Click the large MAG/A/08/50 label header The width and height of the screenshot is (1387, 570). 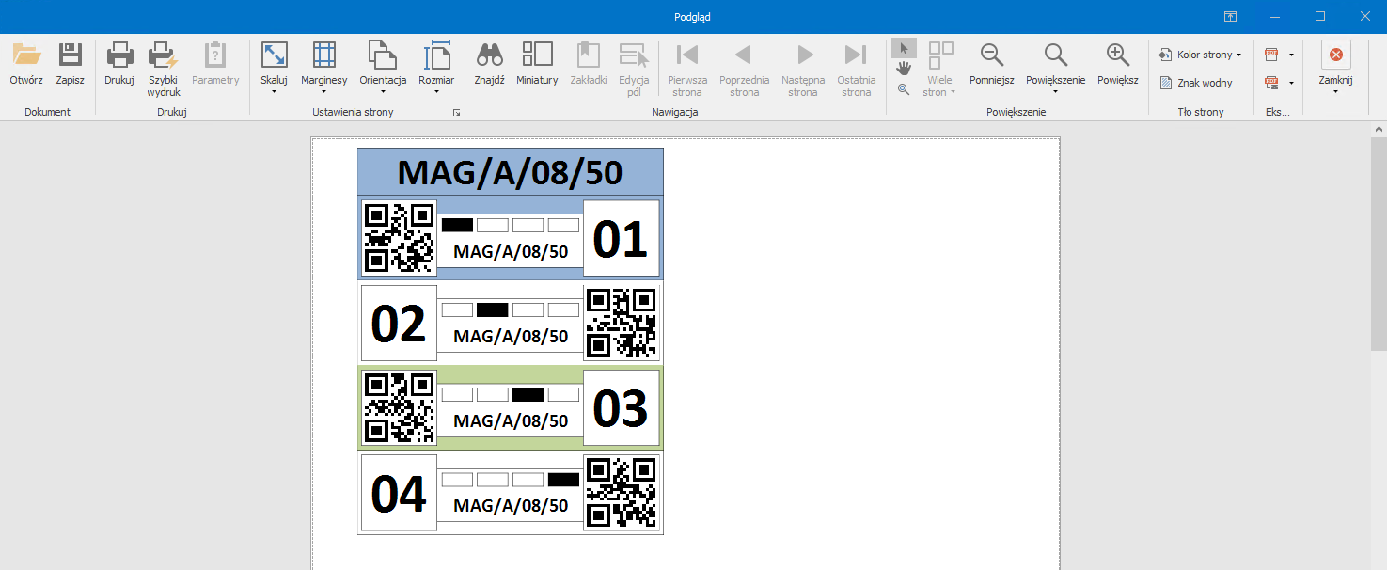click(510, 172)
